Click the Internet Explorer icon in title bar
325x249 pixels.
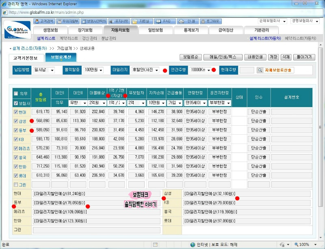pos(4,4)
